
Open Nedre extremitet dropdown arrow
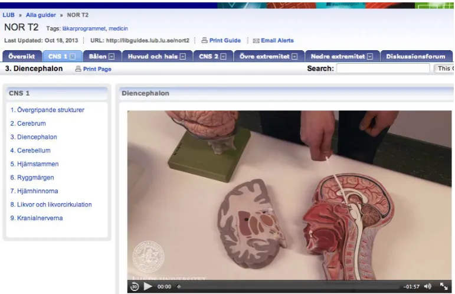pos(369,57)
